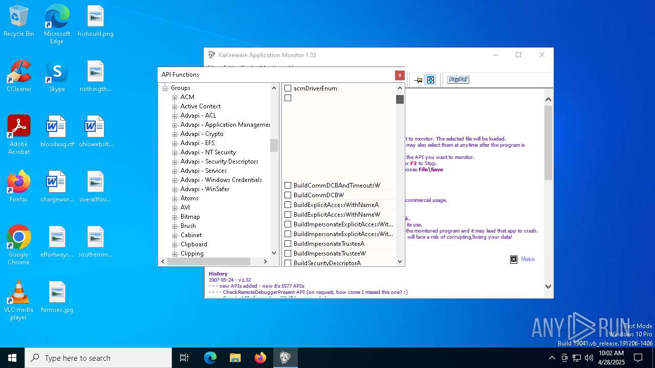The width and height of the screenshot is (655, 368).
Task: Check the BuildExplicitAccessWithNameA checkbox
Action: [288, 205]
